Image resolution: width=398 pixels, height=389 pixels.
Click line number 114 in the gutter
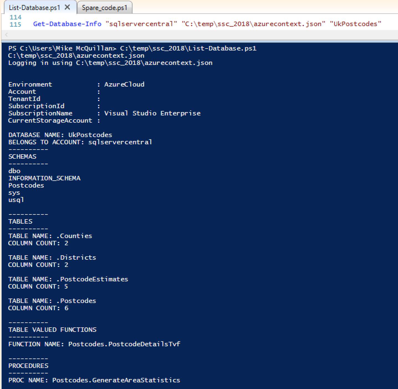point(15,17)
